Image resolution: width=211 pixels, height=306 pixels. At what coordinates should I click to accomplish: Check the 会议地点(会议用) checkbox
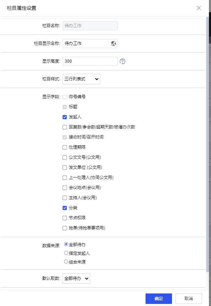pyautogui.click(x=65, y=188)
